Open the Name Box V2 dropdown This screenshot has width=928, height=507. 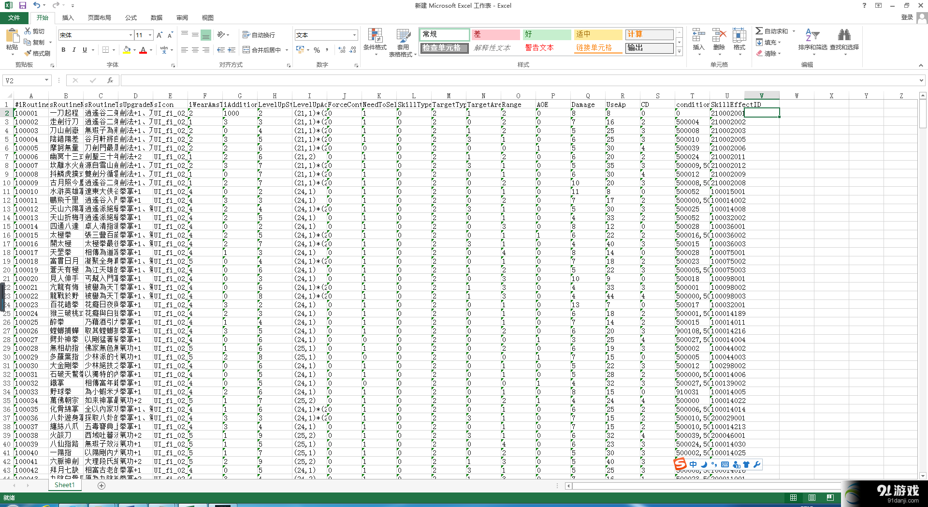tap(47, 80)
